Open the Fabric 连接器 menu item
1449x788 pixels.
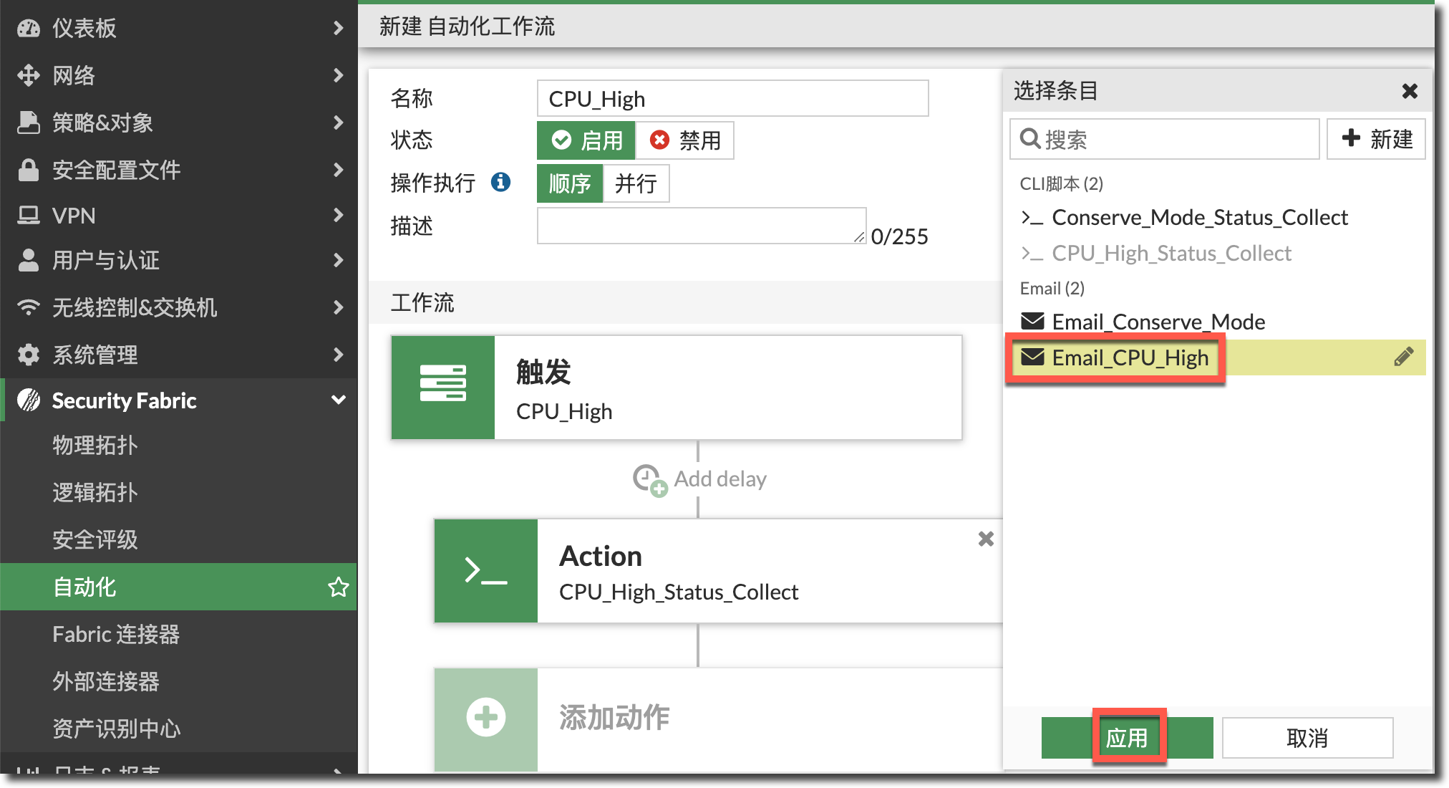[116, 635]
